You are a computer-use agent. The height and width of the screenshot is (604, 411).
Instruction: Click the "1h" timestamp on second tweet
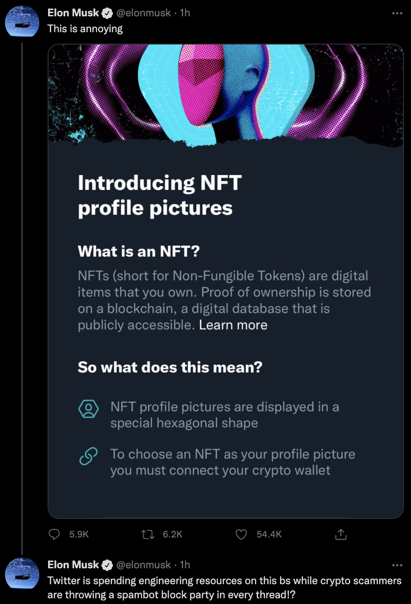tap(185, 565)
